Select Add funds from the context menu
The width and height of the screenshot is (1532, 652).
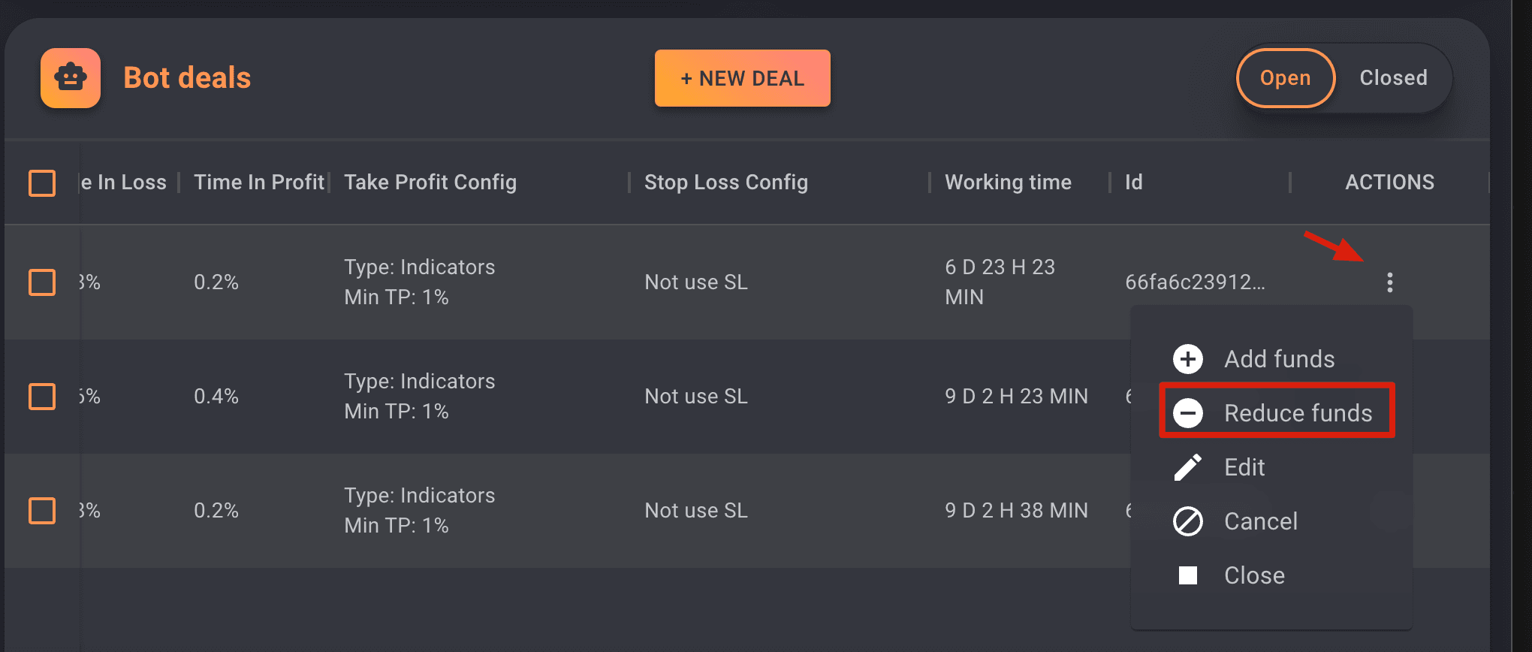(1279, 359)
